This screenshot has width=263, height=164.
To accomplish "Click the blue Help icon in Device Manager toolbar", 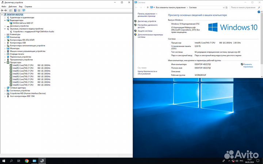I will pos(15,10).
